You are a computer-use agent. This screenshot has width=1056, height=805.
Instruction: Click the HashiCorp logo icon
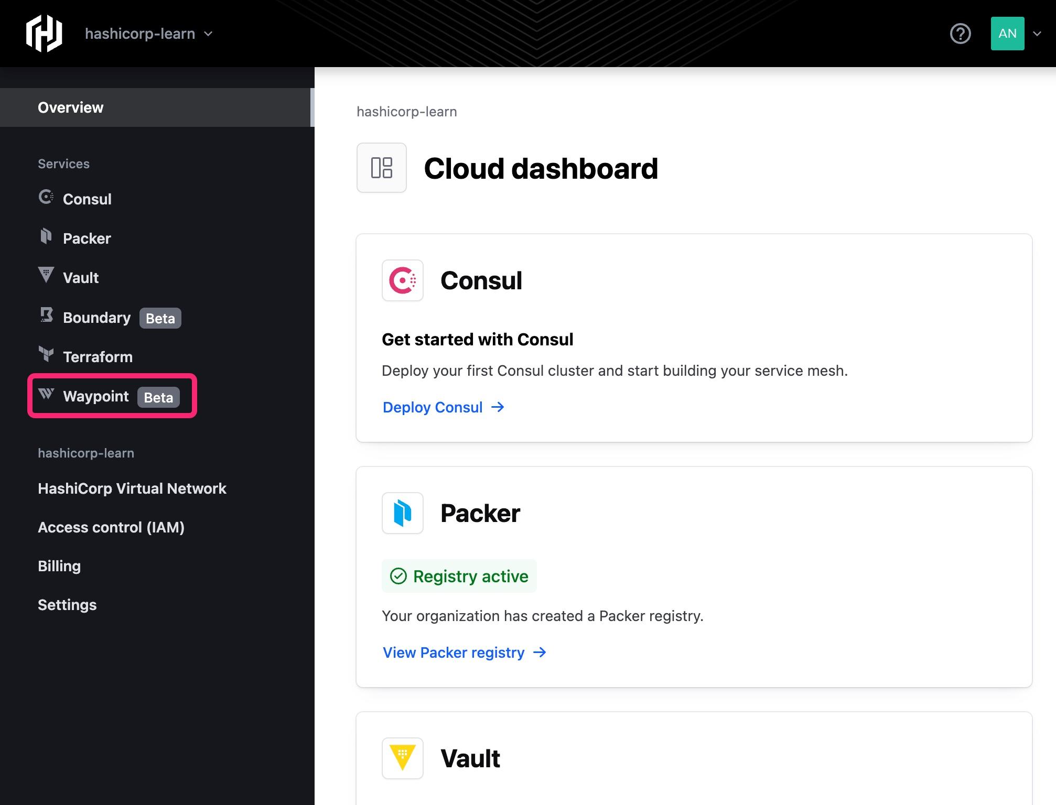[x=42, y=33]
